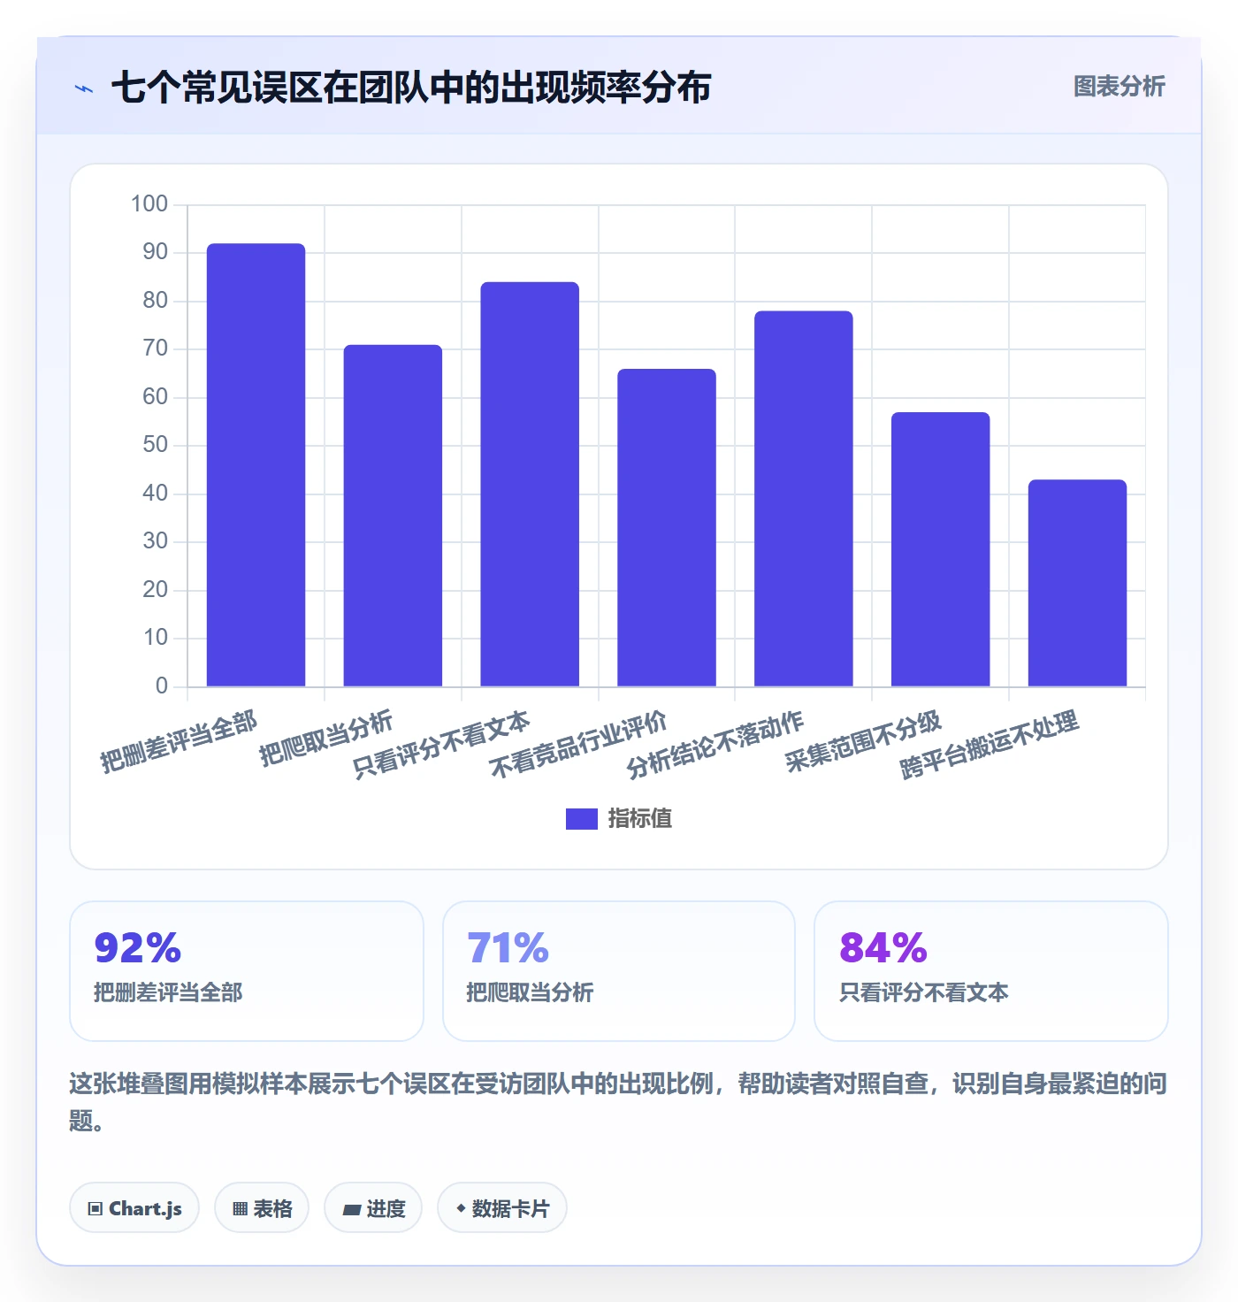Click the chart title 七个常见误区在团队中的出现频率分布
The height and width of the screenshot is (1302, 1238).
pyautogui.click(x=411, y=88)
